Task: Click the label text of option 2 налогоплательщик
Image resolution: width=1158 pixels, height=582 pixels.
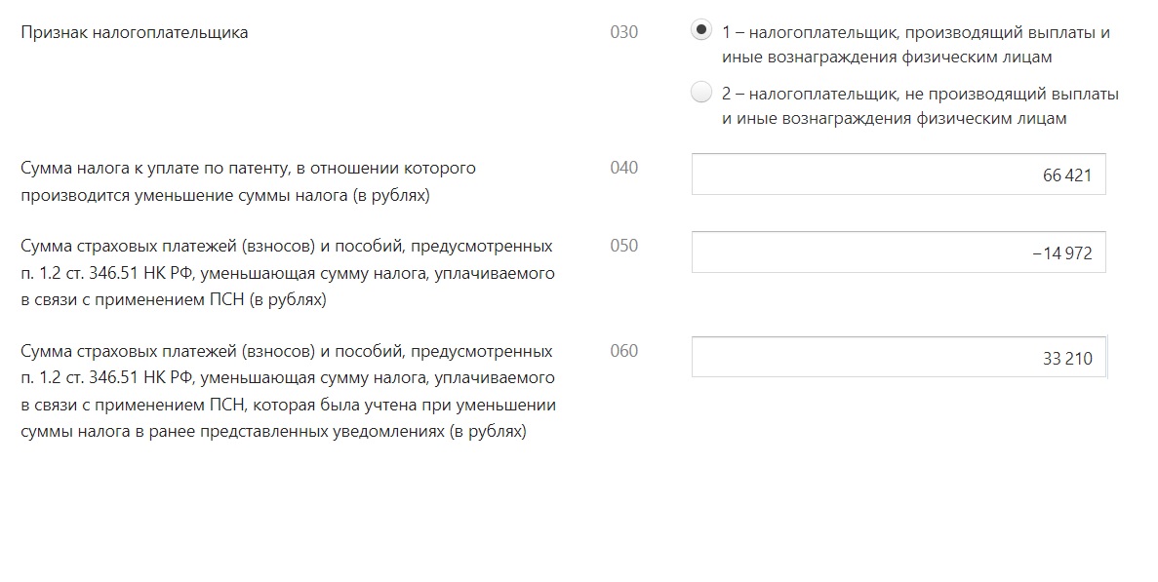Action: (920, 106)
